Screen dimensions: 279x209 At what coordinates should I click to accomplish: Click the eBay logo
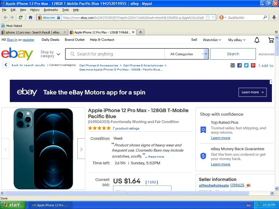coord(17,54)
